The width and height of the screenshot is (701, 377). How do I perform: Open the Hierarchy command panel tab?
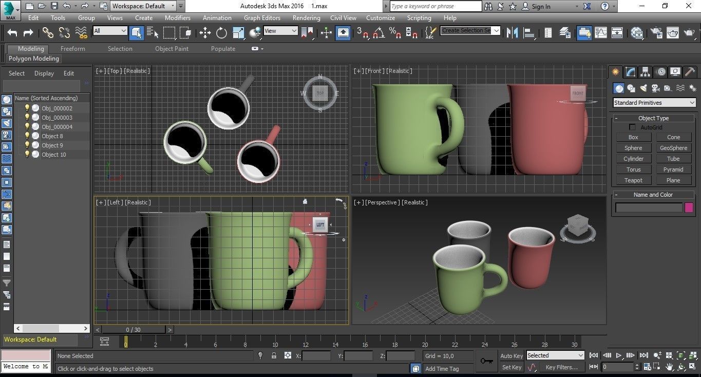click(646, 72)
